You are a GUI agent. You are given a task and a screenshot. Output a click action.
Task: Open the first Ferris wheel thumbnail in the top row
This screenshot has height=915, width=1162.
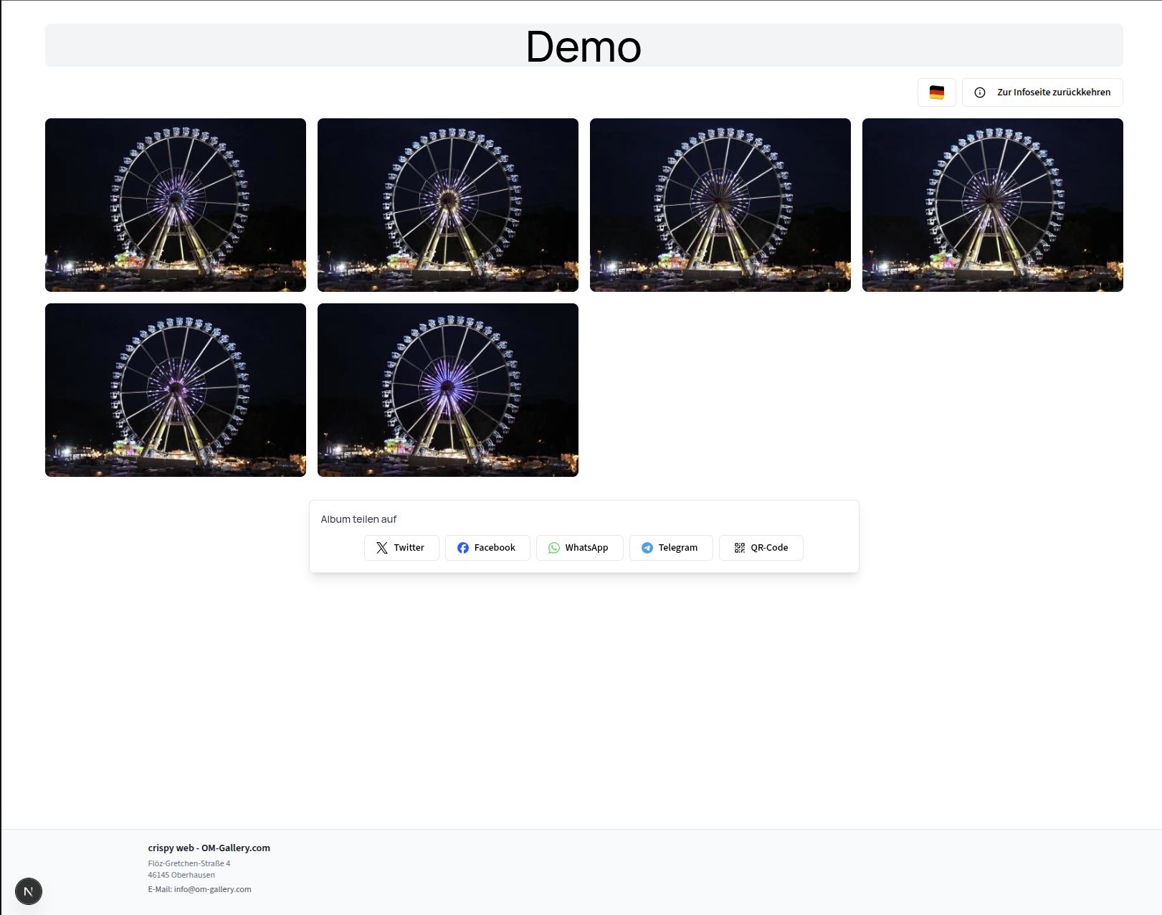click(176, 205)
